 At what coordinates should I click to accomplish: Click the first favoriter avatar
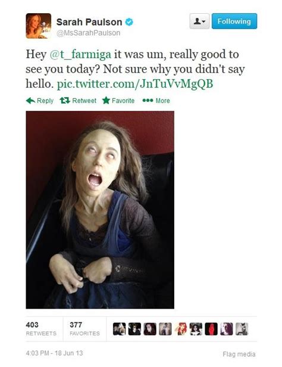point(119,329)
